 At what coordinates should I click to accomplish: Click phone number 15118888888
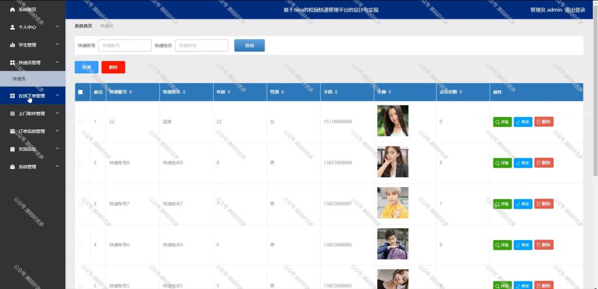pos(338,122)
